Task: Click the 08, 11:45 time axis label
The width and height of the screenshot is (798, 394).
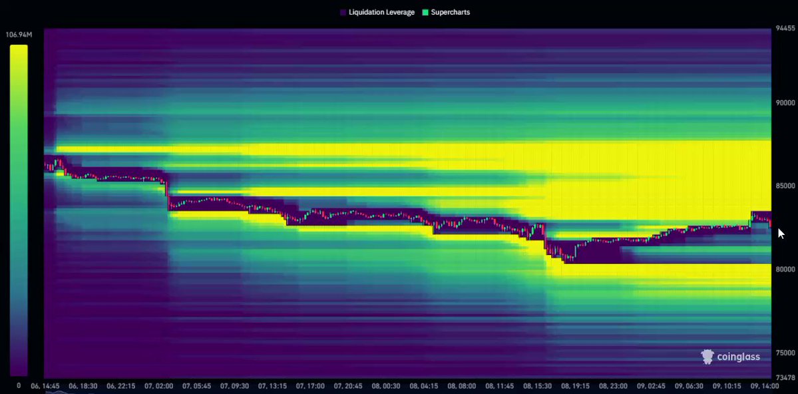Action: pyautogui.click(x=499, y=387)
